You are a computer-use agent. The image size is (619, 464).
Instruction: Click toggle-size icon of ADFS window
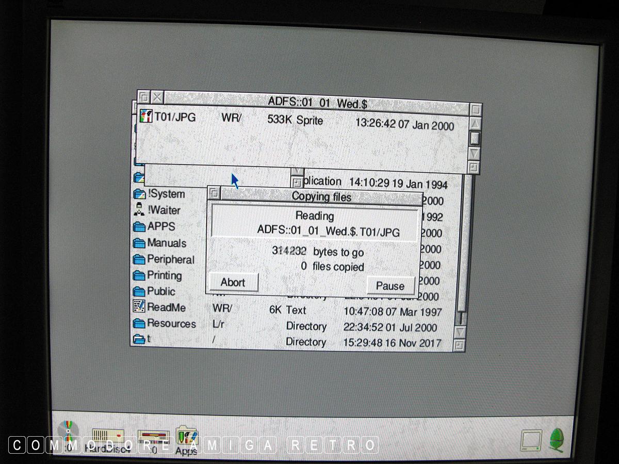pos(476,109)
